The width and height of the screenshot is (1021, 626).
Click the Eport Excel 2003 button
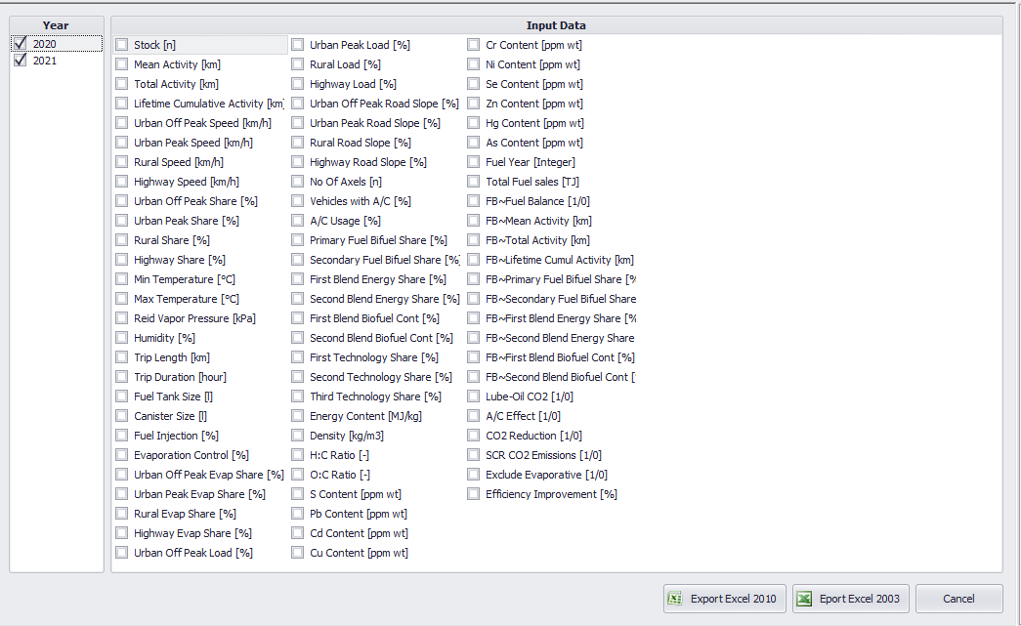tap(850, 598)
